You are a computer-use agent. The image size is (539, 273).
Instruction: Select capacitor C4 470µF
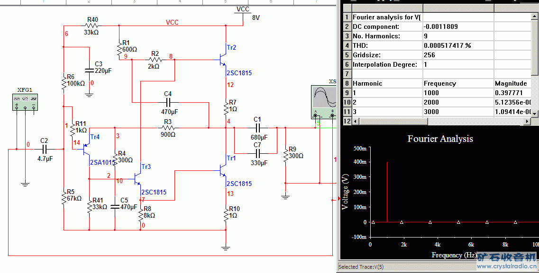point(168,102)
